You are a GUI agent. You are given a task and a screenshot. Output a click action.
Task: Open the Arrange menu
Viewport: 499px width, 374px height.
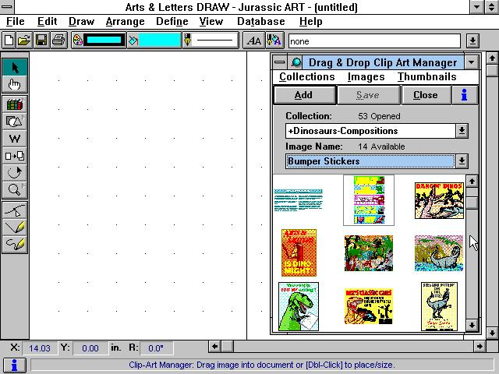[125, 21]
